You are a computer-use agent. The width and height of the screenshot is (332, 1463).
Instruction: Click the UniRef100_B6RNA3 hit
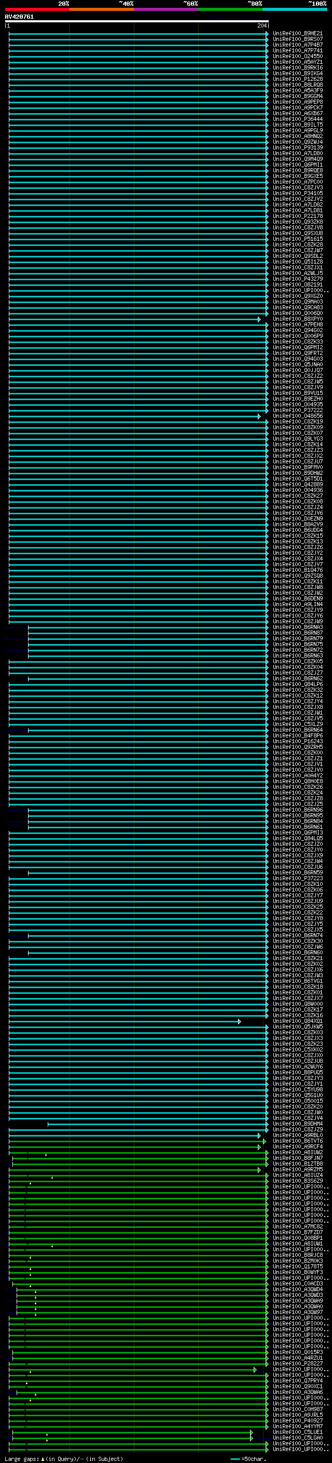(298, 627)
